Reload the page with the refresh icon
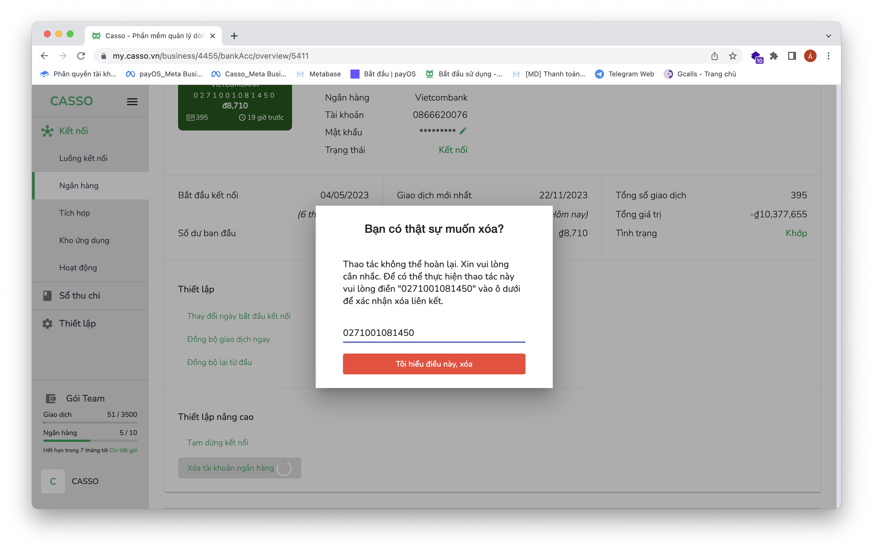 click(81, 56)
